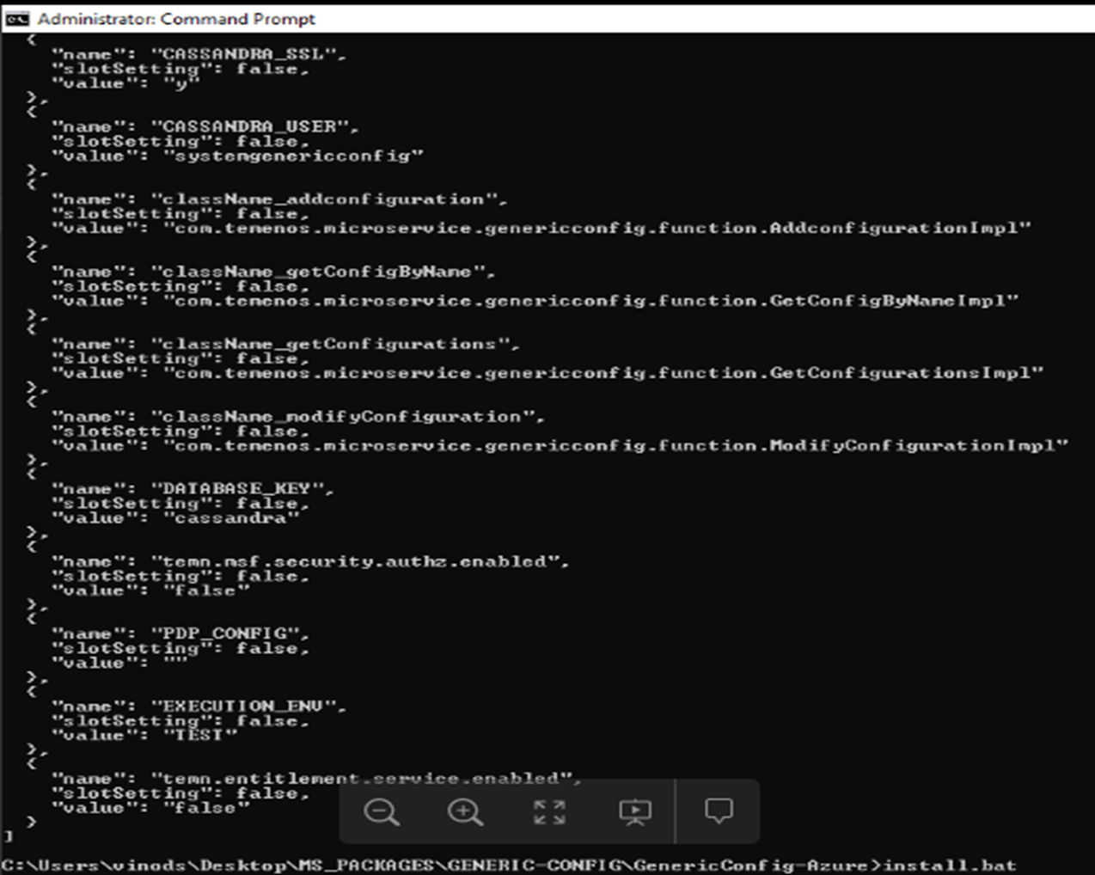Click the "PDP_CONFIG" name text
The height and width of the screenshot is (875, 1095).
tap(229, 633)
